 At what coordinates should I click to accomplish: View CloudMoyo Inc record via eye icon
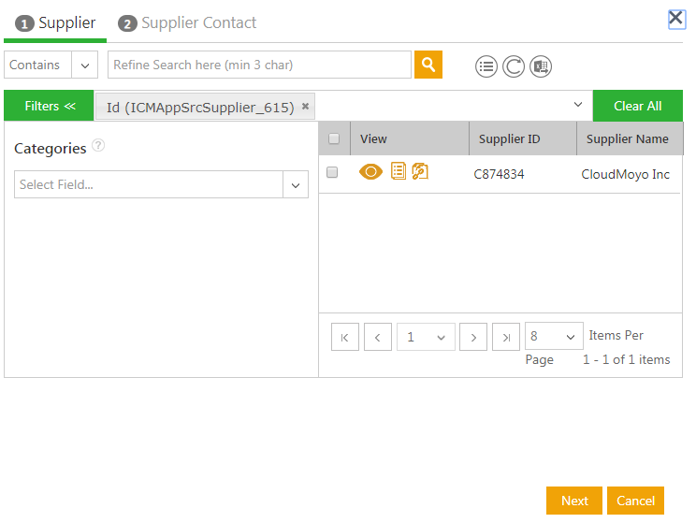pyautogui.click(x=370, y=172)
